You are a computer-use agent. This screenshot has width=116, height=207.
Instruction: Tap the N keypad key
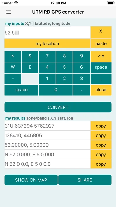click(13, 57)
